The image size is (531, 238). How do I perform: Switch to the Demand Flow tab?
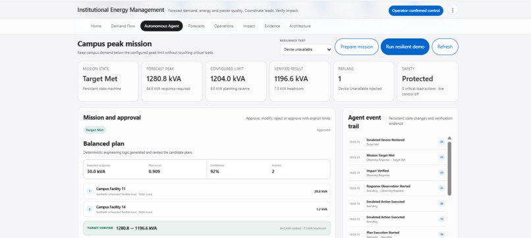click(x=123, y=26)
